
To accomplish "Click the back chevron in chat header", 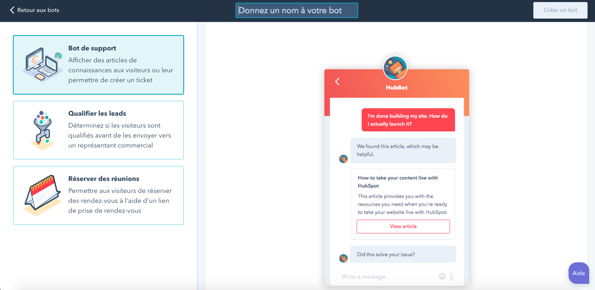I will coord(337,81).
